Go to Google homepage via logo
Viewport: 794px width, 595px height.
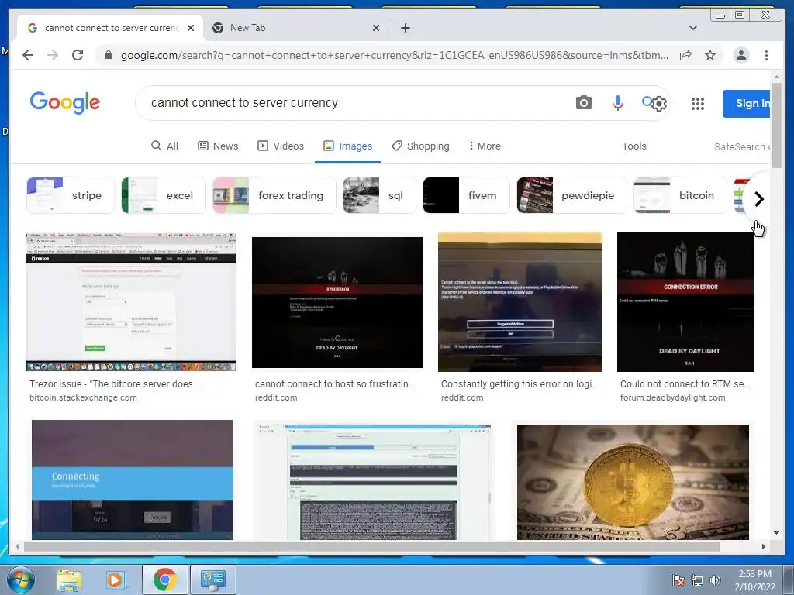pos(65,103)
